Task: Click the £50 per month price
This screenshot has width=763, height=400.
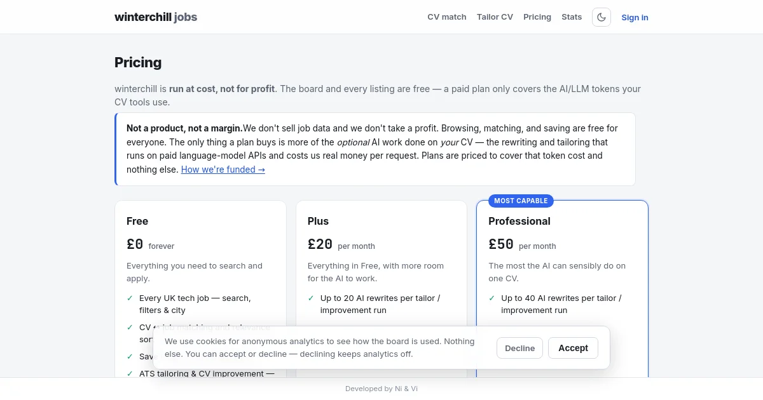Action: click(x=522, y=244)
